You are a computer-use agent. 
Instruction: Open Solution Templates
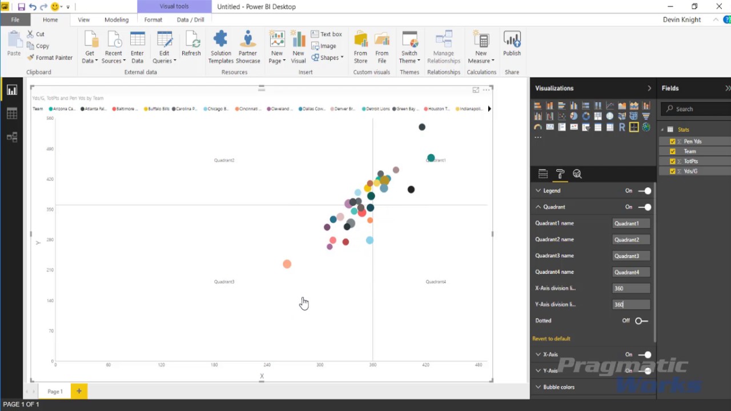(x=220, y=47)
